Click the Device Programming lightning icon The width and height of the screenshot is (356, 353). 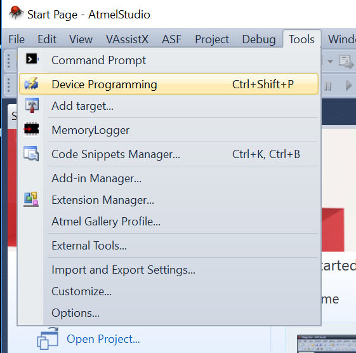pos(31,83)
